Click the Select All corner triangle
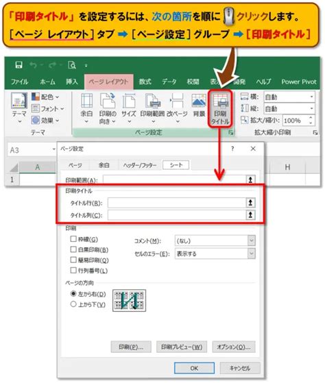The height and width of the screenshot is (383, 325). click(x=14, y=168)
